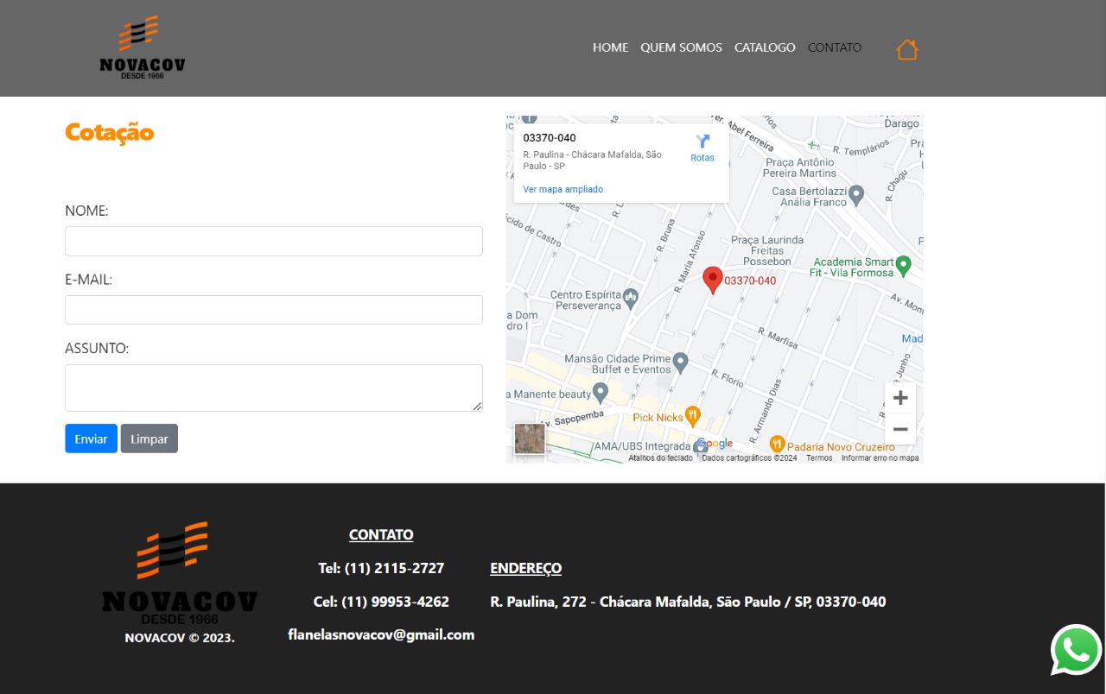Viewport: 1106px width, 694px height.
Task: Go to HOME menu item
Action: click(x=610, y=47)
